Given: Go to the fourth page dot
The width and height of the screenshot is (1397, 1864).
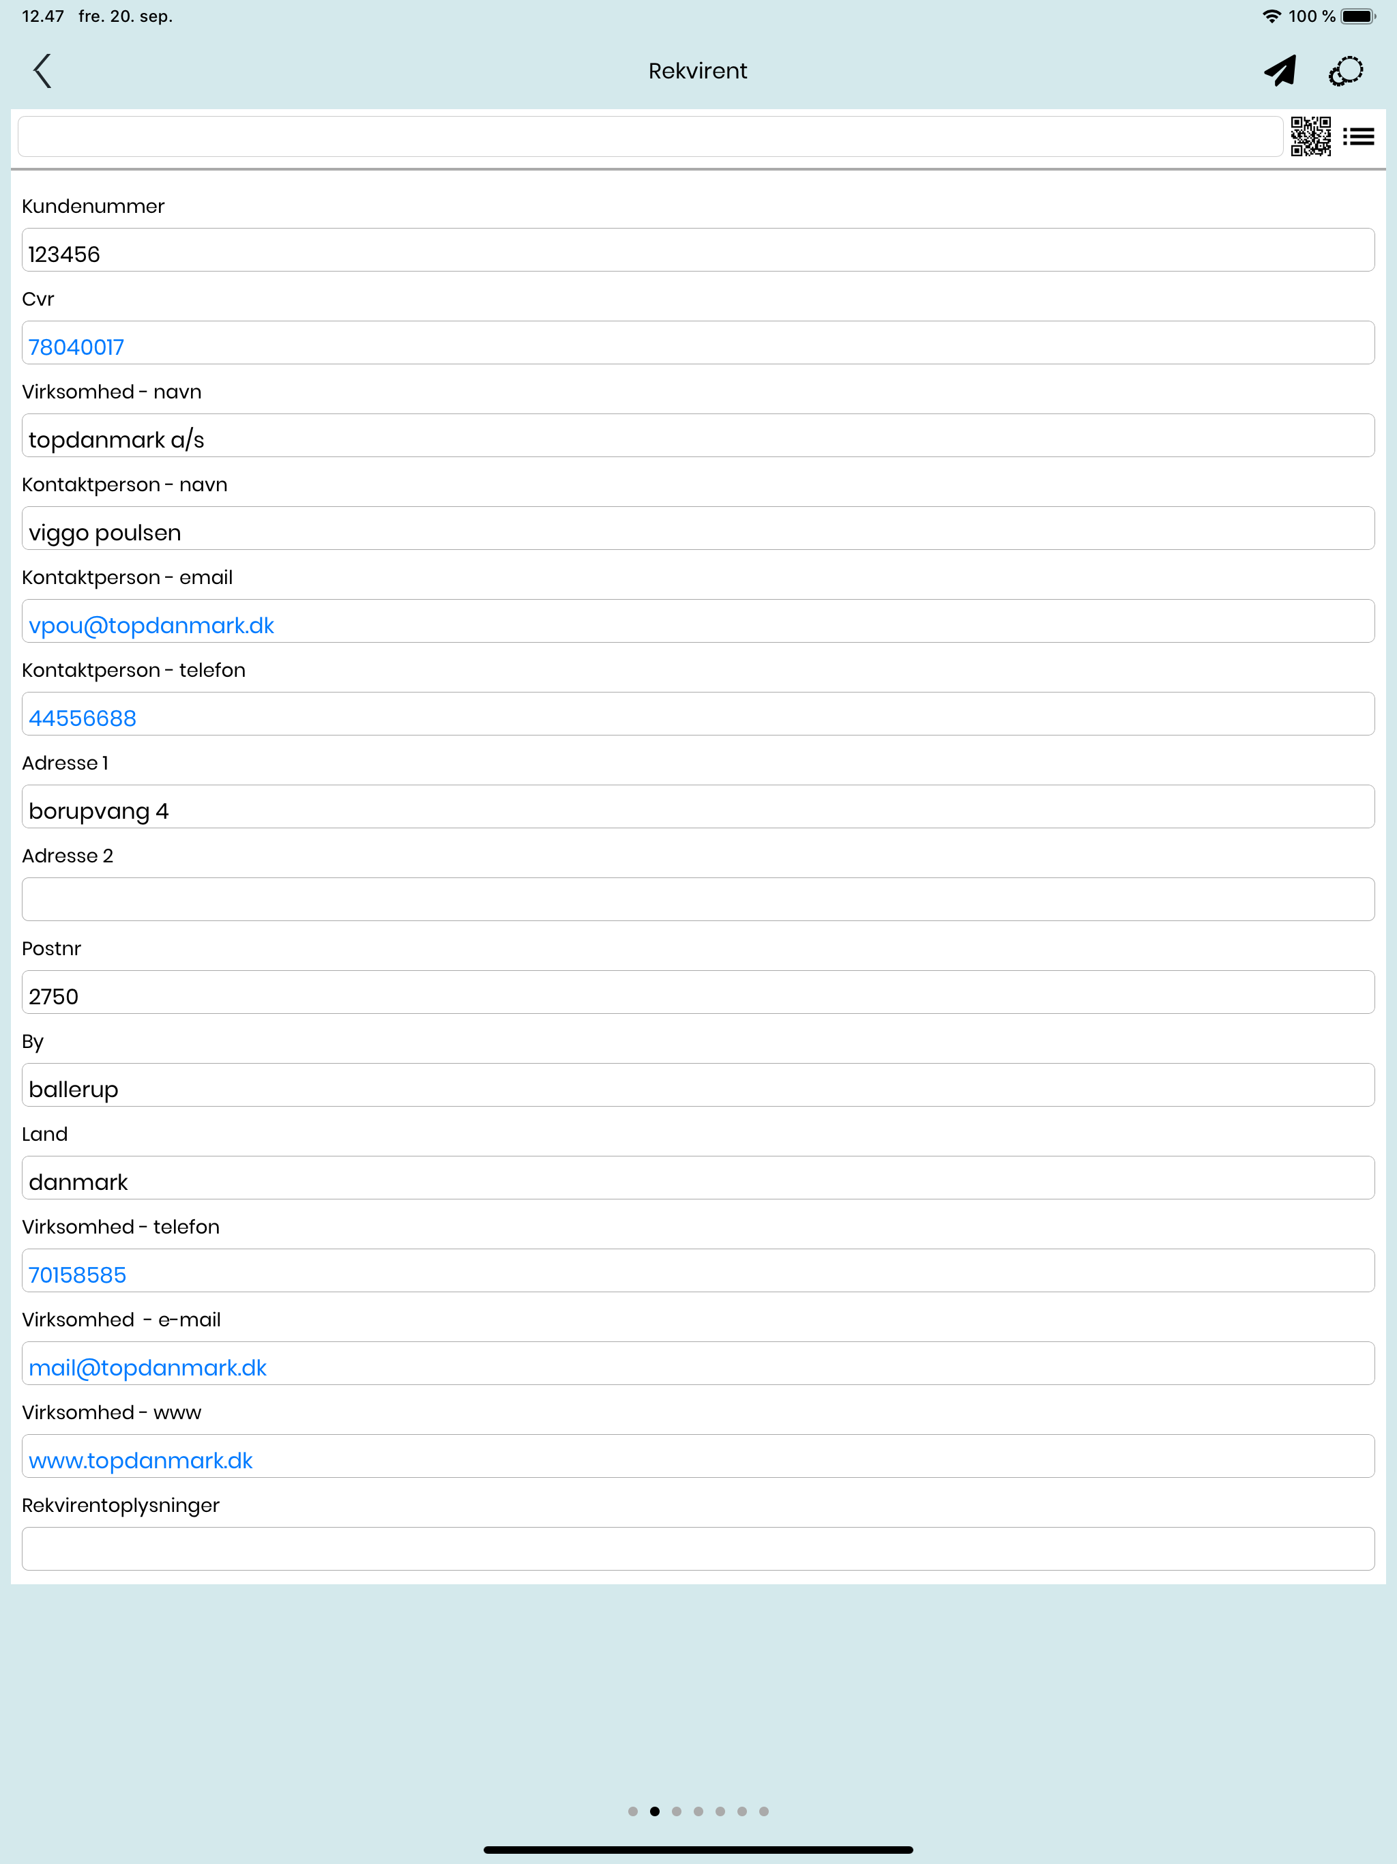Looking at the screenshot, I should point(698,1811).
